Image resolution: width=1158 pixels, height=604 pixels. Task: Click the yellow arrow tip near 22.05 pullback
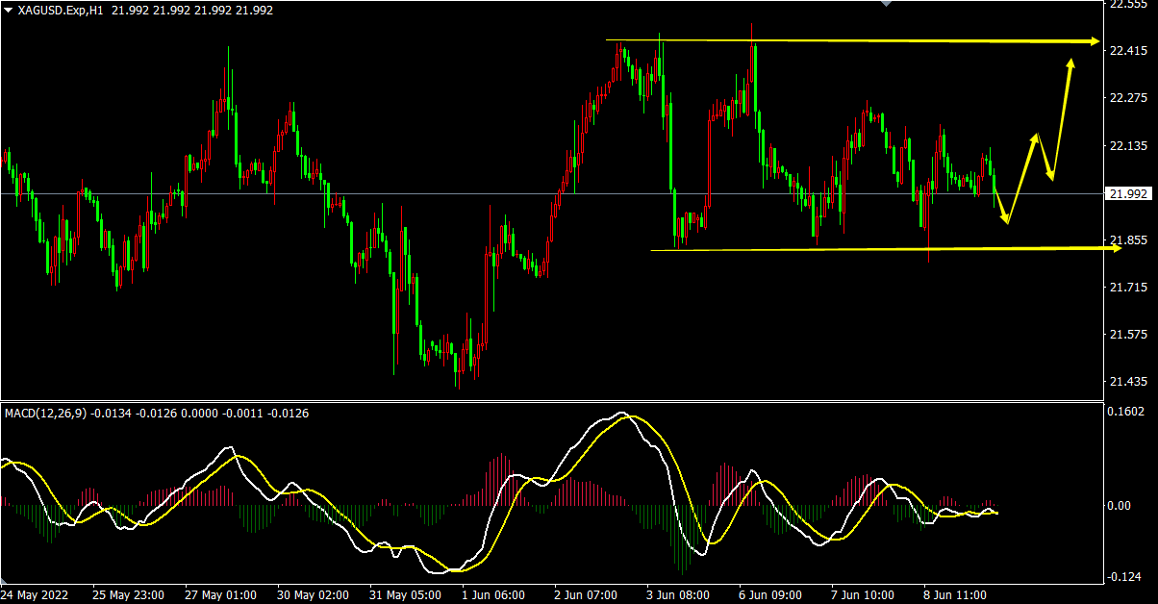[1051, 178]
